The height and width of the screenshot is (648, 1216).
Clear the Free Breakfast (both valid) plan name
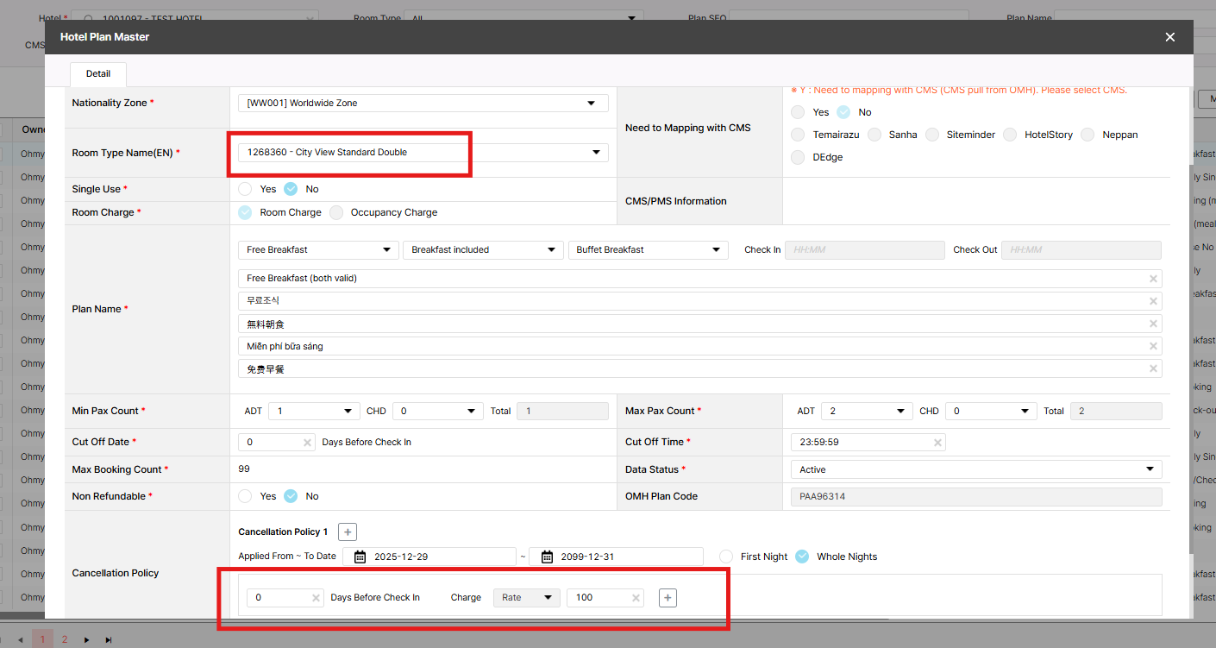(1153, 279)
